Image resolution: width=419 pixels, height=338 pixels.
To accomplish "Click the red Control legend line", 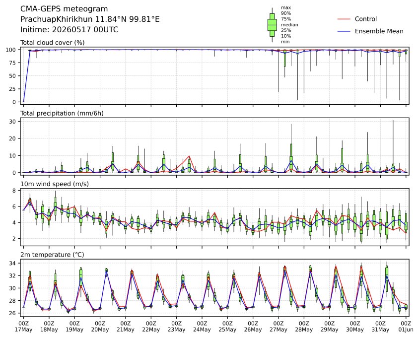I will pos(344,19).
